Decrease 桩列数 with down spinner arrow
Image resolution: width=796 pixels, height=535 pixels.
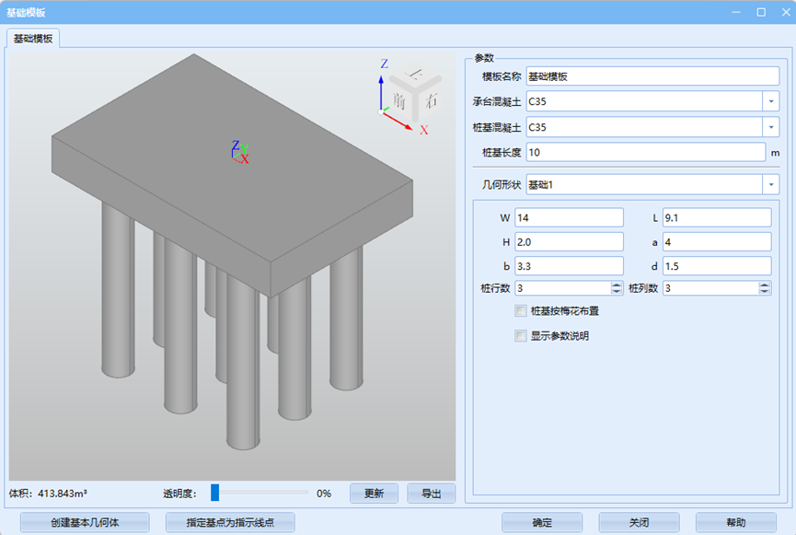(x=765, y=292)
